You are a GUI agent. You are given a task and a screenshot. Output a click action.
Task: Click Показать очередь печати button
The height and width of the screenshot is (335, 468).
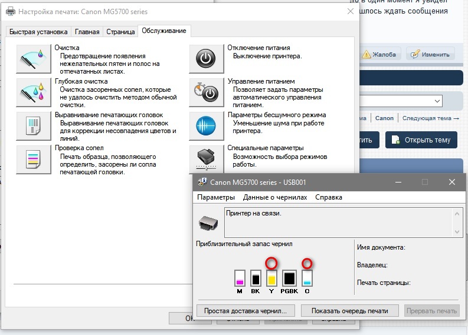click(350, 311)
